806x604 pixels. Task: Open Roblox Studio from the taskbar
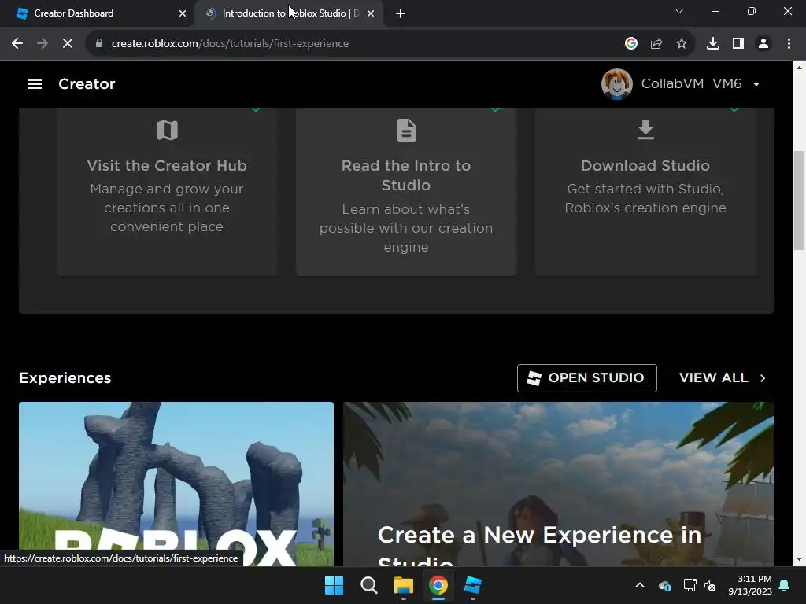pos(473,585)
